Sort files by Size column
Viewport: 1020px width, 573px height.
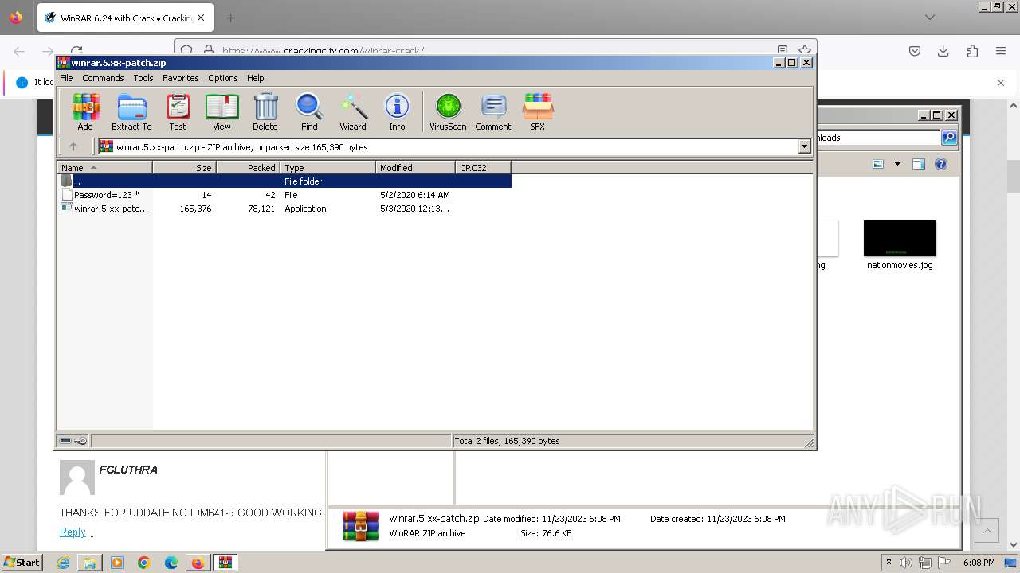click(x=184, y=167)
